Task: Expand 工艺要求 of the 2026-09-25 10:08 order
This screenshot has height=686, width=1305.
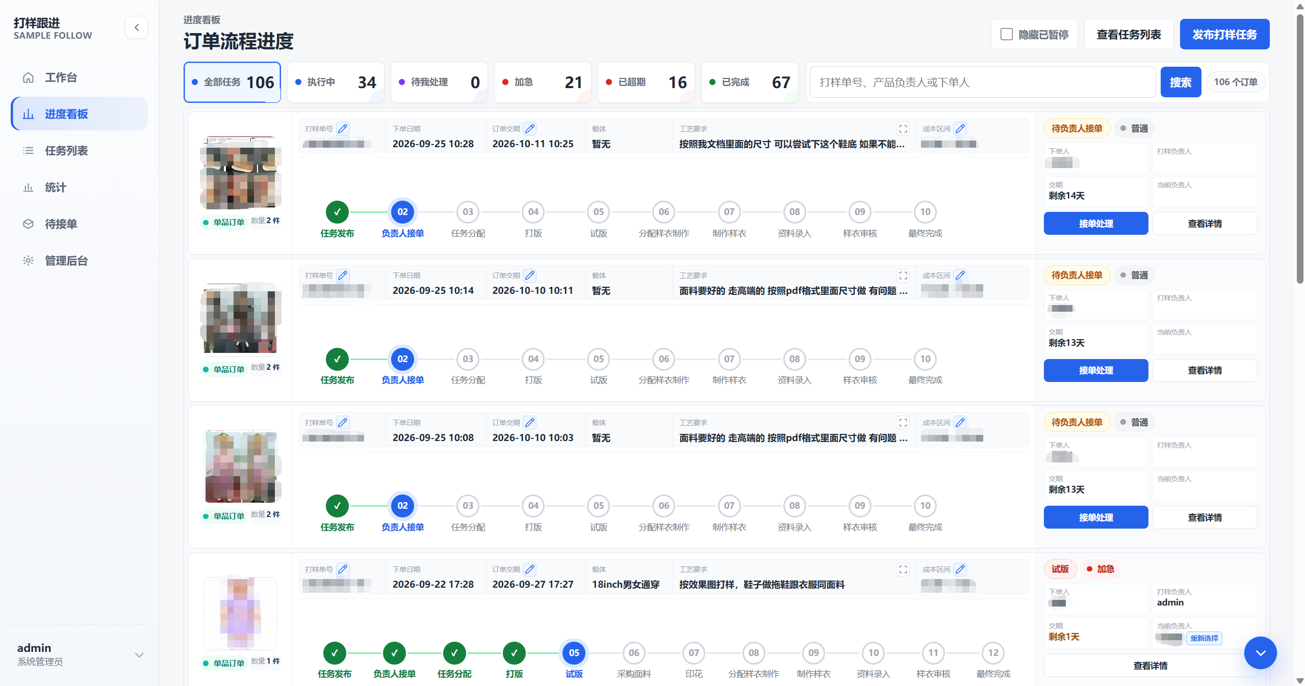Action: [903, 423]
